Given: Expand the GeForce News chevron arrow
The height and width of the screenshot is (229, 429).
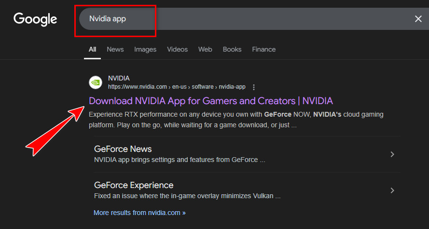Looking at the screenshot, I should point(392,154).
